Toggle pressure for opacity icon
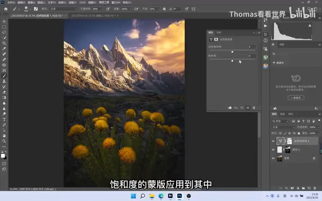The width and height of the screenshot is (322, 201). 108,9
